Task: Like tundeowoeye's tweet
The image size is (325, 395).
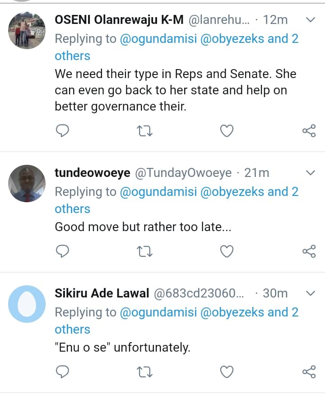Action: 227,251
